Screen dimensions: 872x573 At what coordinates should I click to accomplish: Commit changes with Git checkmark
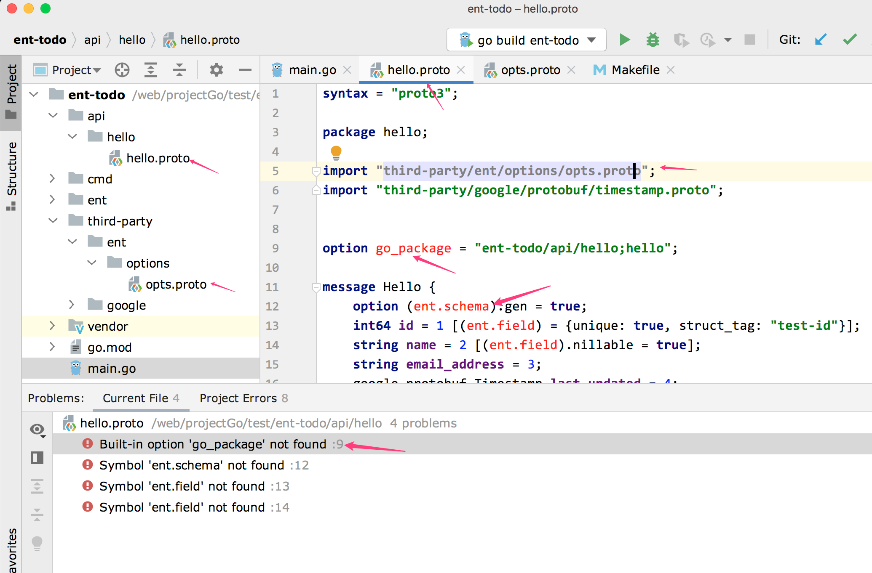pos(850,40)
